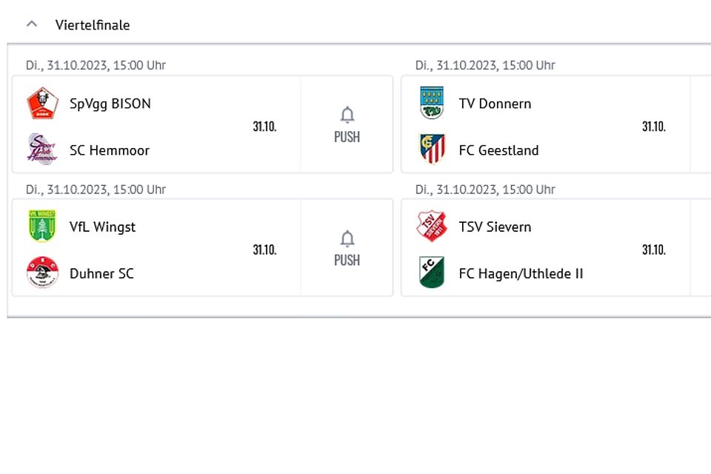Click the FC Hagen/Uthlede II crest
711x474 pixels.
click(432, 272)
